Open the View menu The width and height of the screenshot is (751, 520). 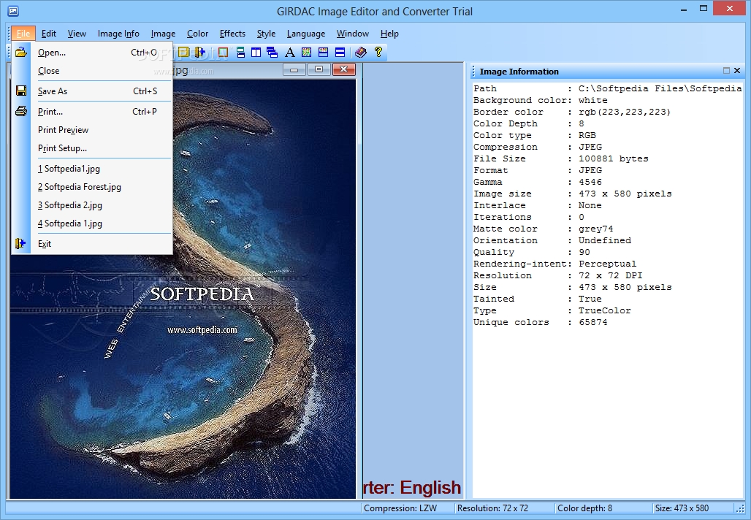(77, 34)
